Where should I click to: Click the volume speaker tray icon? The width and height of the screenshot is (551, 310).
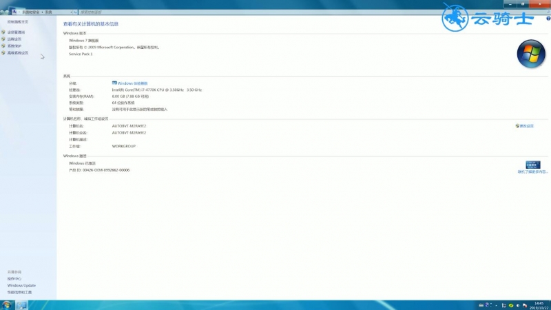pos(518,305)
